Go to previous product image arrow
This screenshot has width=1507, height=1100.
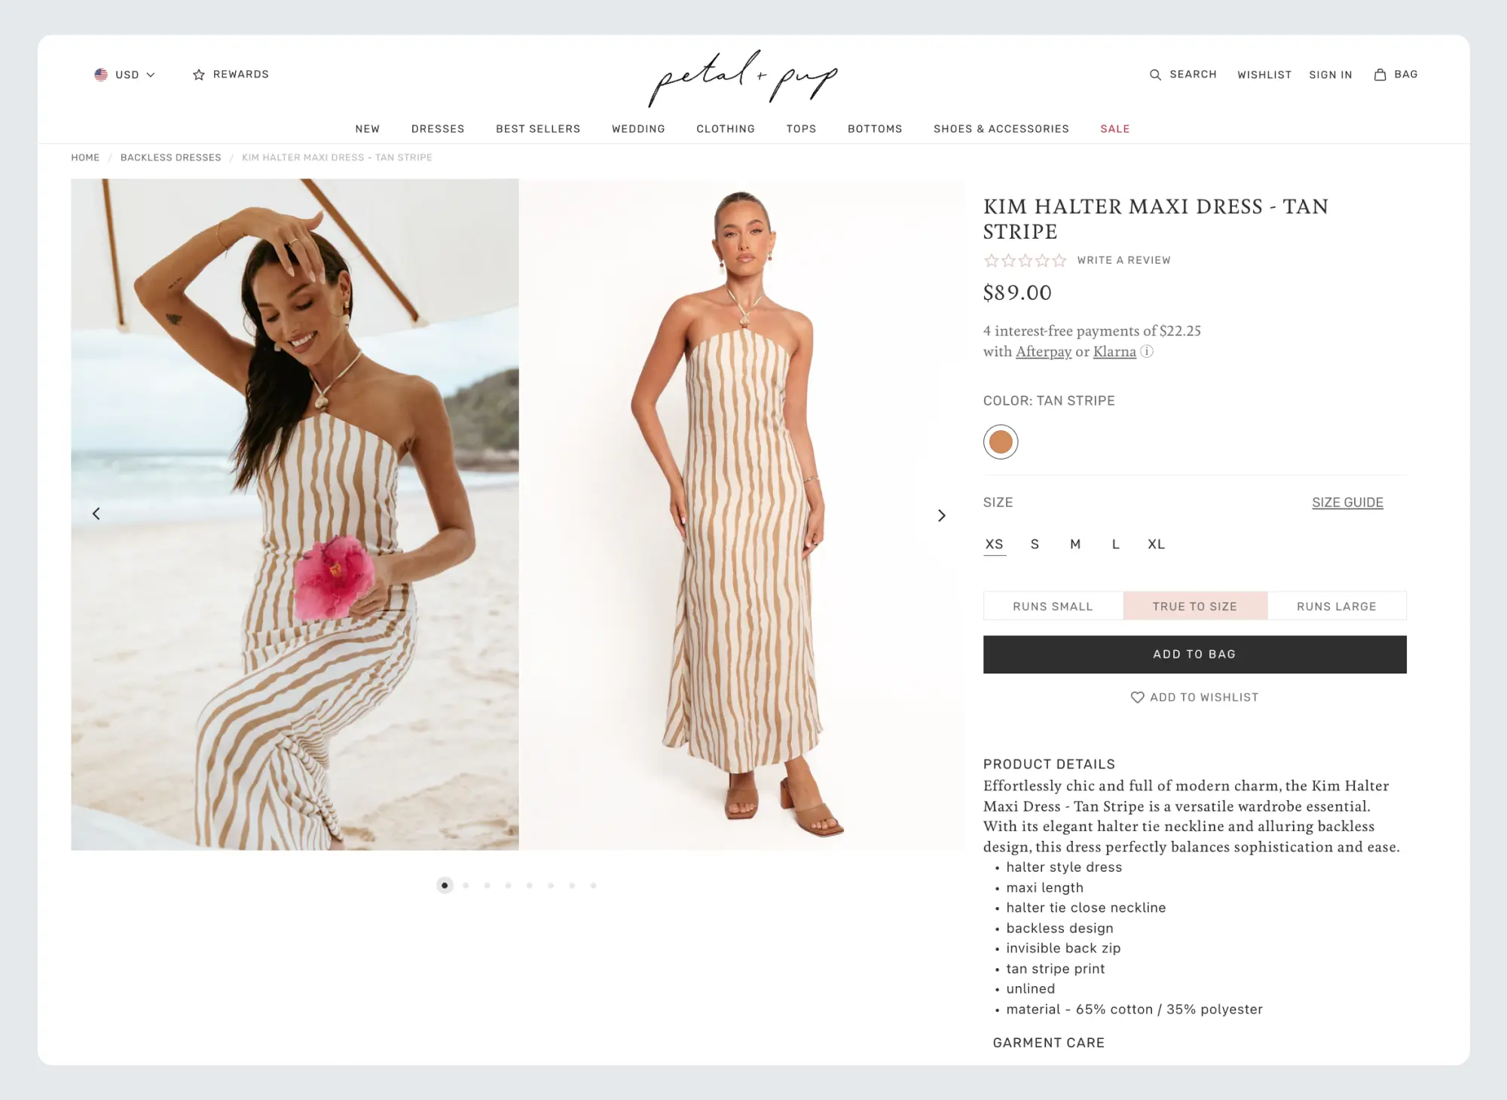[x=96, y=514]
